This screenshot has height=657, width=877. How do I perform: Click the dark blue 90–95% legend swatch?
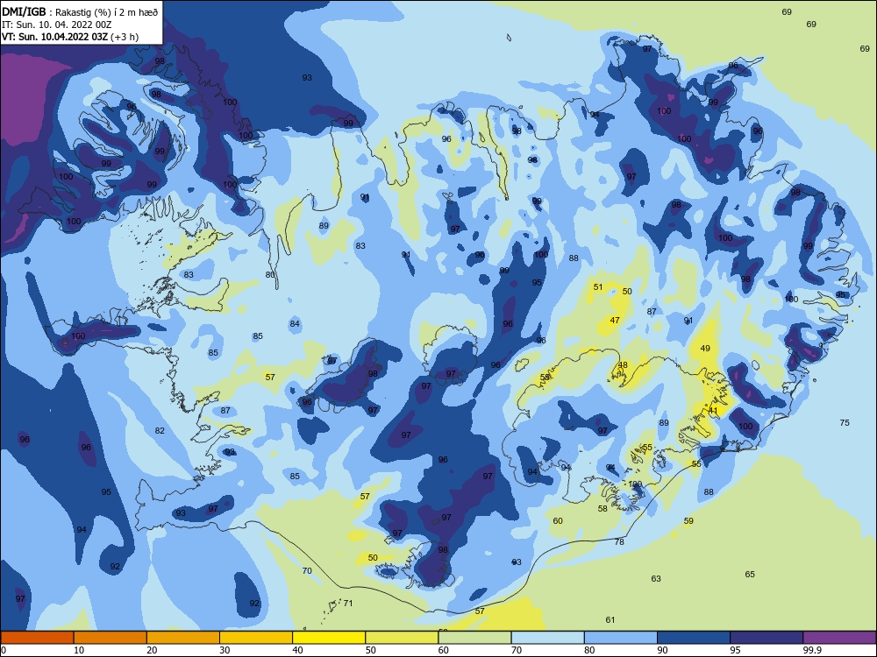coord(694,638)
